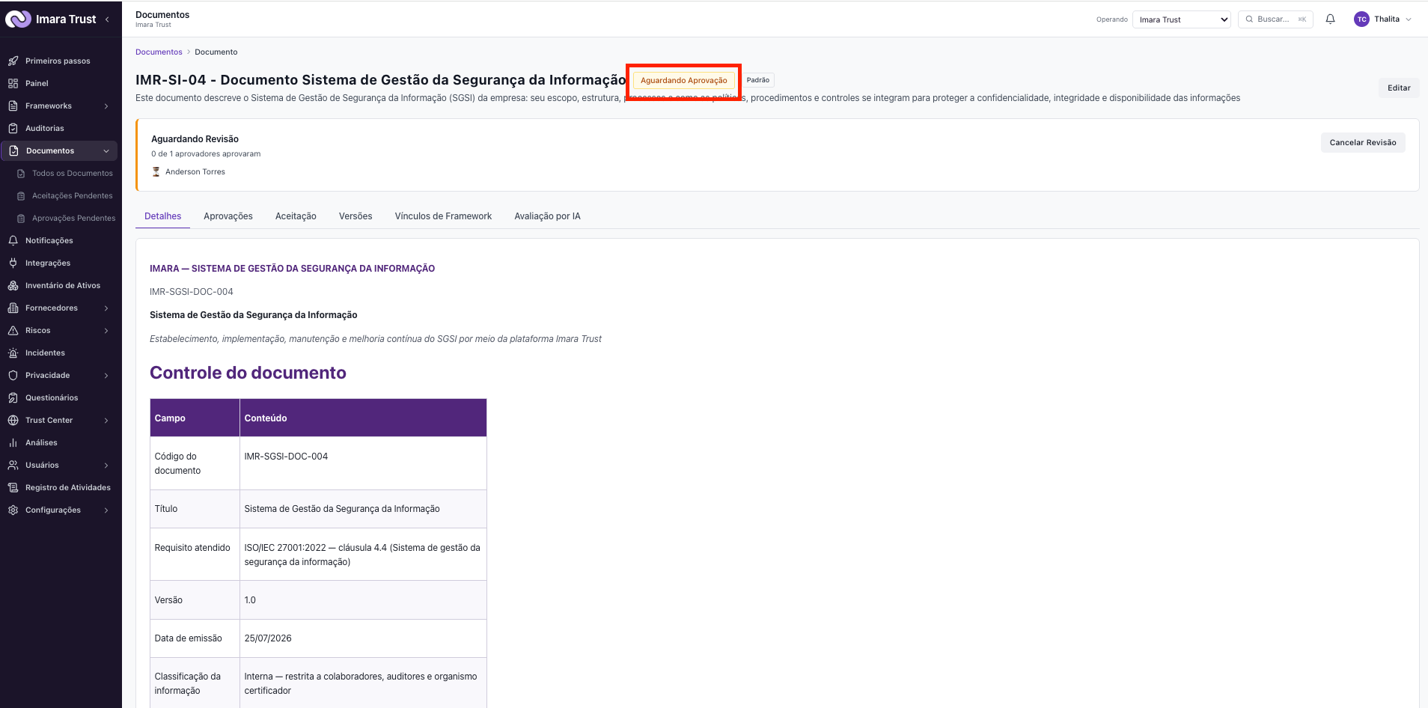Image resolution: width=1428 pixels, height=708 pixels.
Task: Open the Integrações plug icon
Action: pyautogui.click(x=13, y=263)
